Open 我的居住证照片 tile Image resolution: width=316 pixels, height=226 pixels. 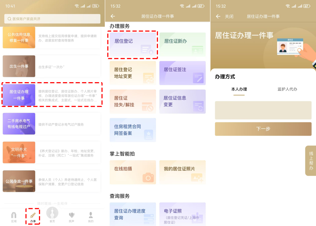click(x=182, y=172)
